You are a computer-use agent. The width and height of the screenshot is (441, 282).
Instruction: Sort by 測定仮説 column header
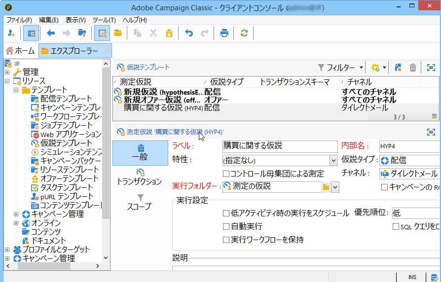(x=158, y=82)
